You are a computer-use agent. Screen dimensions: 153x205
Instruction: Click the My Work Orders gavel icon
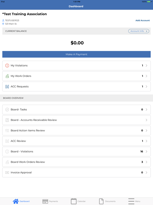click(7, 76)
